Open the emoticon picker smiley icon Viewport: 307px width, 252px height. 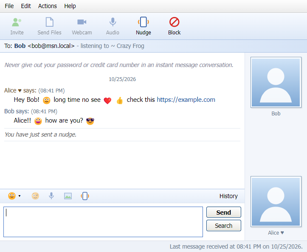pyautogui.click(x=12, y=196)
